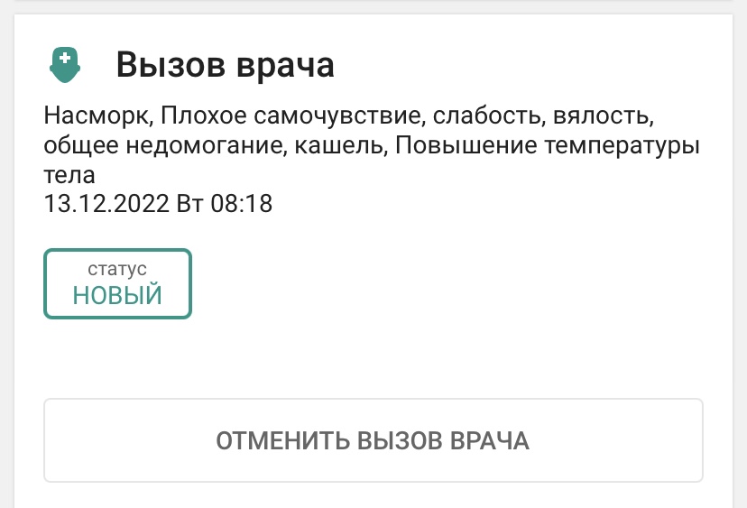Click the weekday abbreviation "Вт"
747x508 pixels.
coord(190,204)
